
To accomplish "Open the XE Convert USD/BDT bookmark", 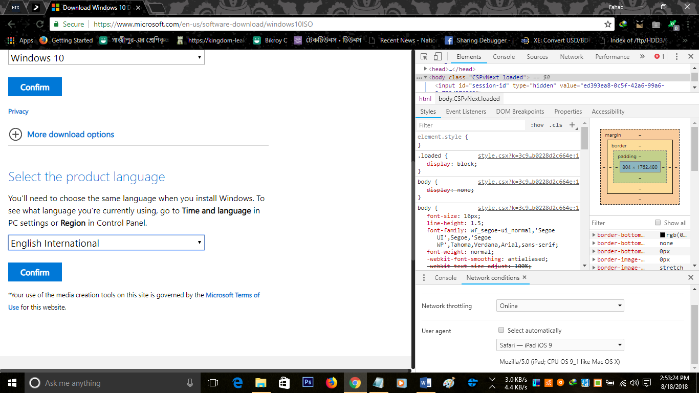I will pos(556,40).
